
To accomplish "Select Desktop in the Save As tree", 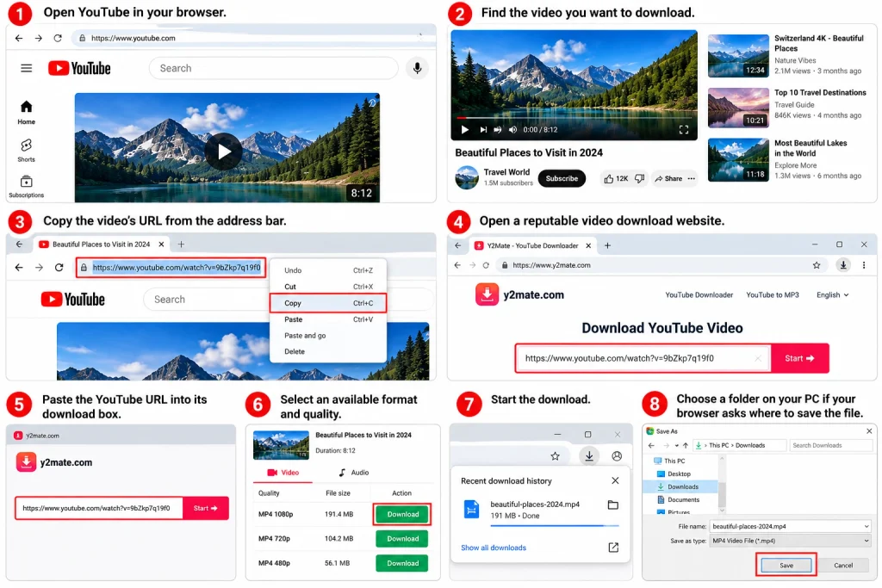I will click(679, 474).
